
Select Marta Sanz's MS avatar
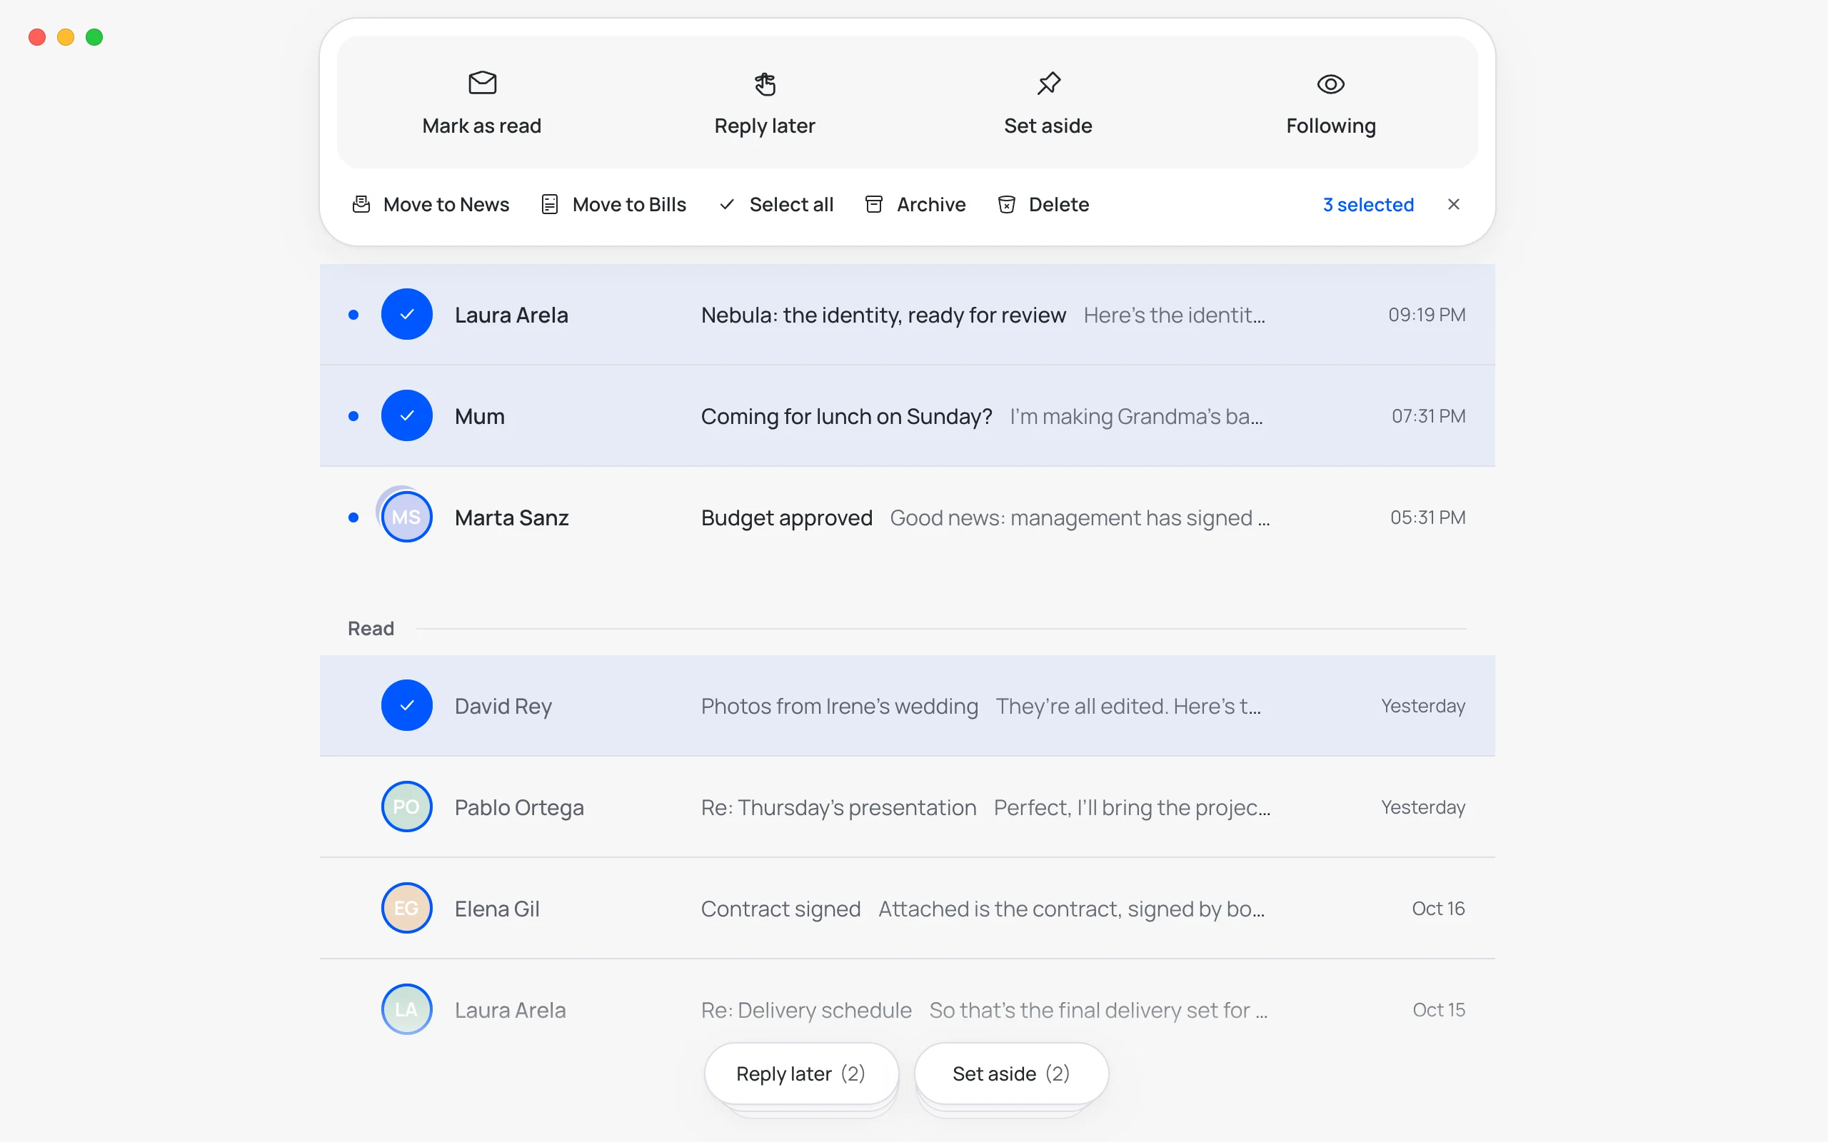[x=406, y=517]
